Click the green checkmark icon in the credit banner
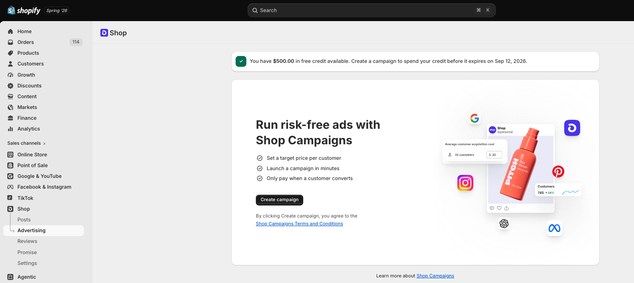Screen dimensions: 634x283 (241, 61)
